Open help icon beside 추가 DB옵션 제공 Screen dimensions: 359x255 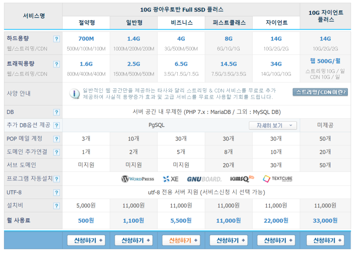click(x=56, y=125)
